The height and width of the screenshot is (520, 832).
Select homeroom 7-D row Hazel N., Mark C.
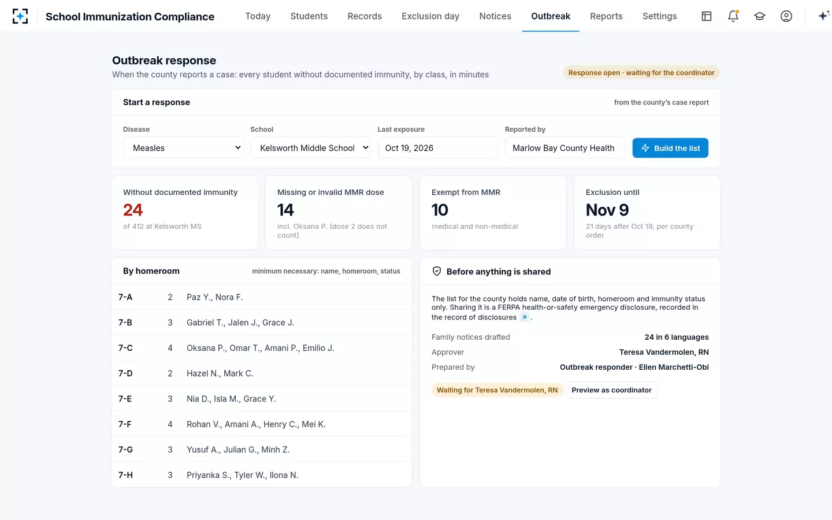click(x=262, y=373)
